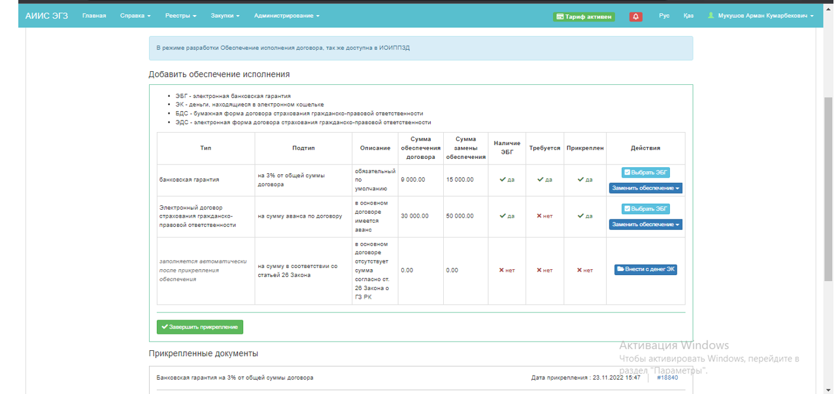Open Заменить обеспечение in insurance contract row

click(645, 225)
